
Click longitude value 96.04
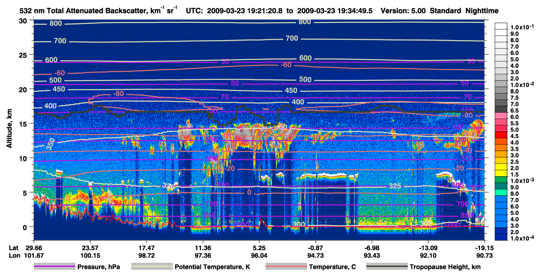[x=259, y=255]
